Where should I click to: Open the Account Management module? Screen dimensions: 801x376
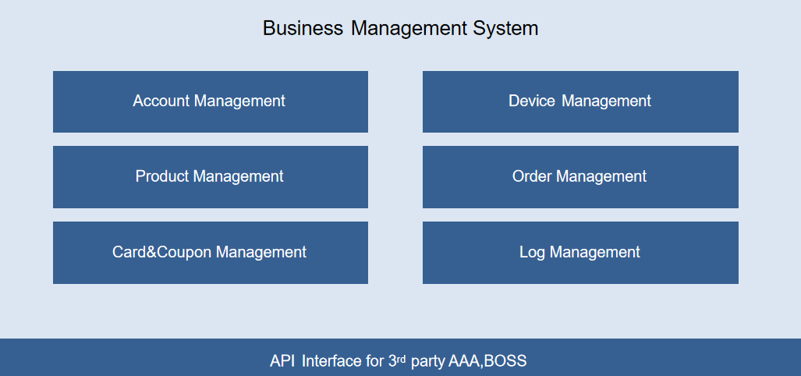tap(210, 101)
